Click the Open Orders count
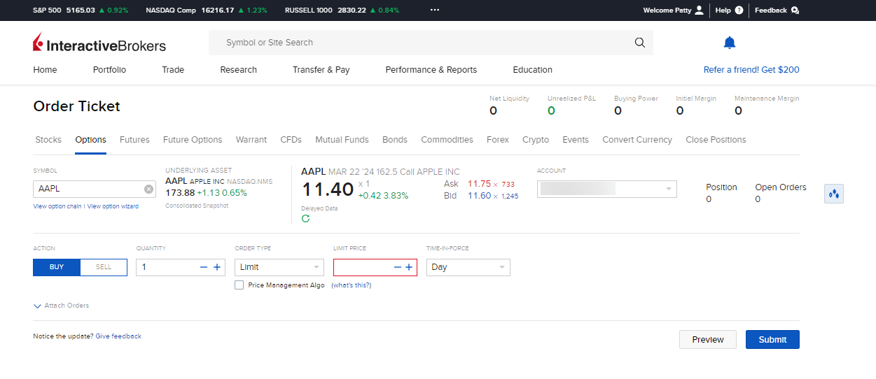Screen dimensions: 876x379 pyautogui.click(x=758, y=199)
